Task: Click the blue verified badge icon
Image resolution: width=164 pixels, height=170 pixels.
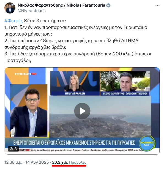Action: [108, 5]
